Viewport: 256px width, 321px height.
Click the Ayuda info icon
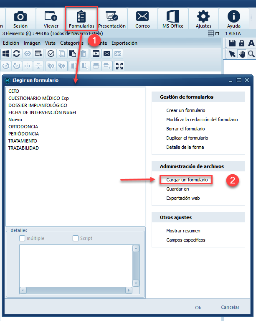233,19
